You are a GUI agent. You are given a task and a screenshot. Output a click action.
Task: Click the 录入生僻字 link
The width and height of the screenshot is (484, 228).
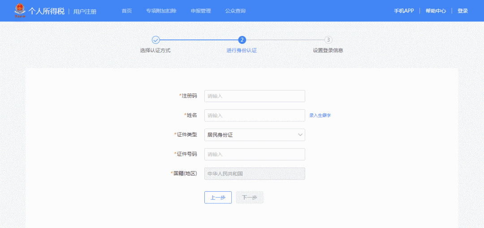(x=320, y=115)
